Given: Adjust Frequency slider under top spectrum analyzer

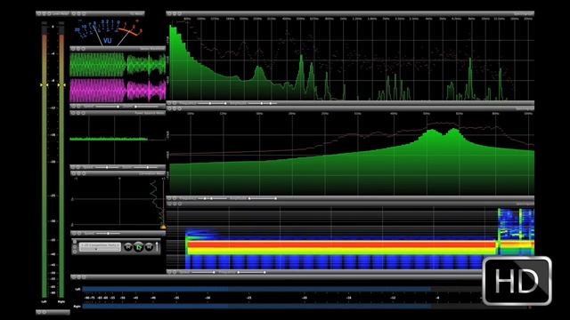Looking at the screenshot, I should tap(212, 103).
